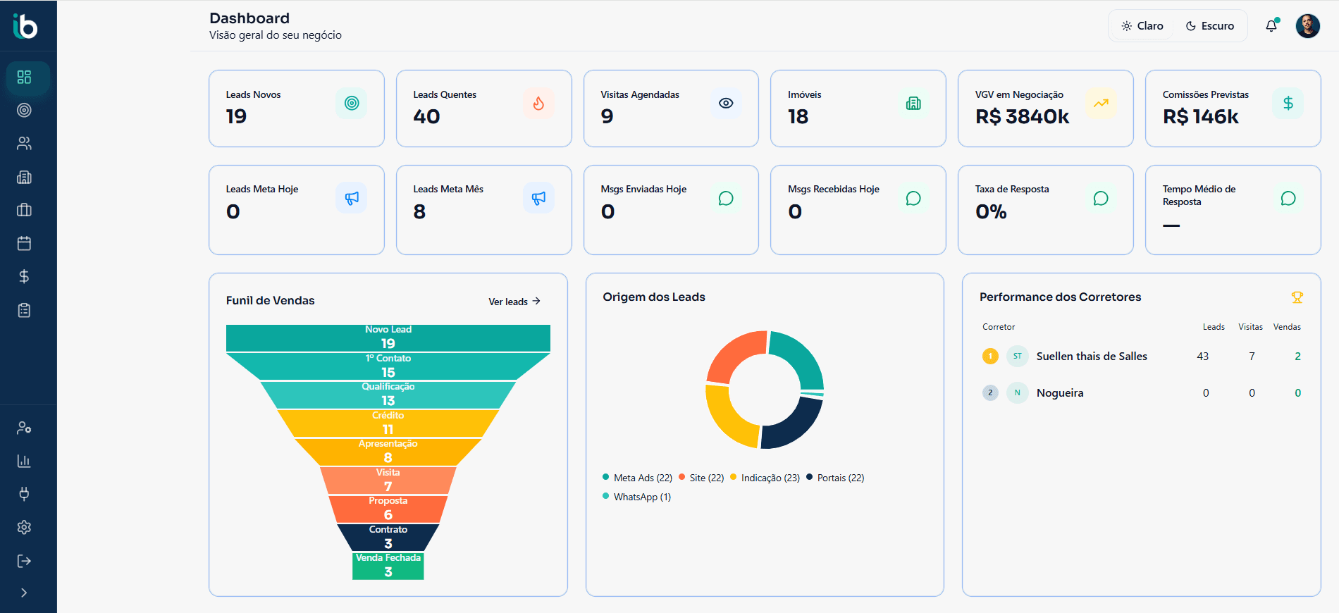Open the settings gear icon in sidebar
The image size is (1339, 613).
[x=24, y=527]
